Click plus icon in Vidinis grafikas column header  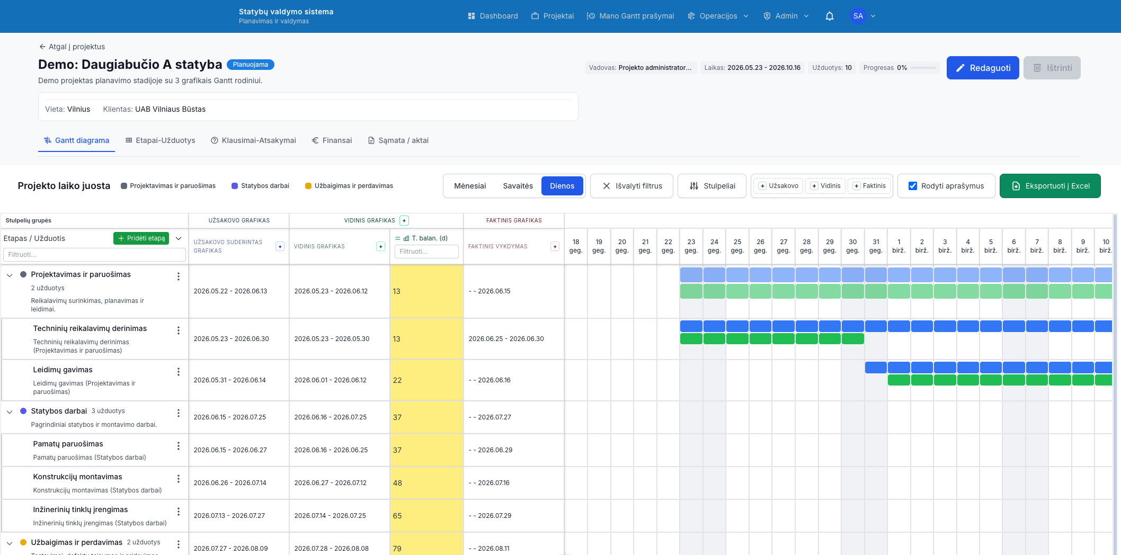pos(380,246)
